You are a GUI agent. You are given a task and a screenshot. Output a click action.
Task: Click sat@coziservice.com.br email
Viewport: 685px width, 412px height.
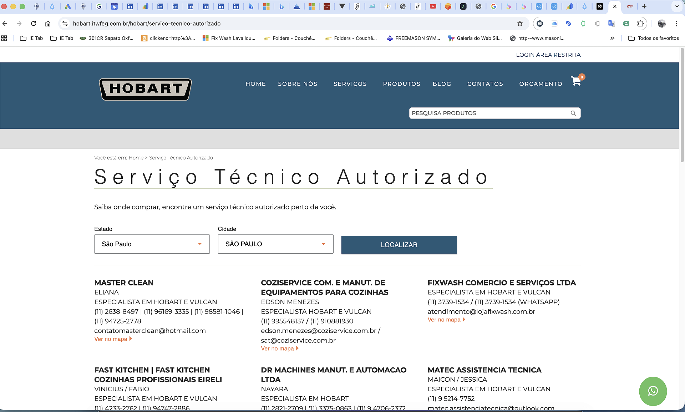pyautogui.click(x=298, y=340)
